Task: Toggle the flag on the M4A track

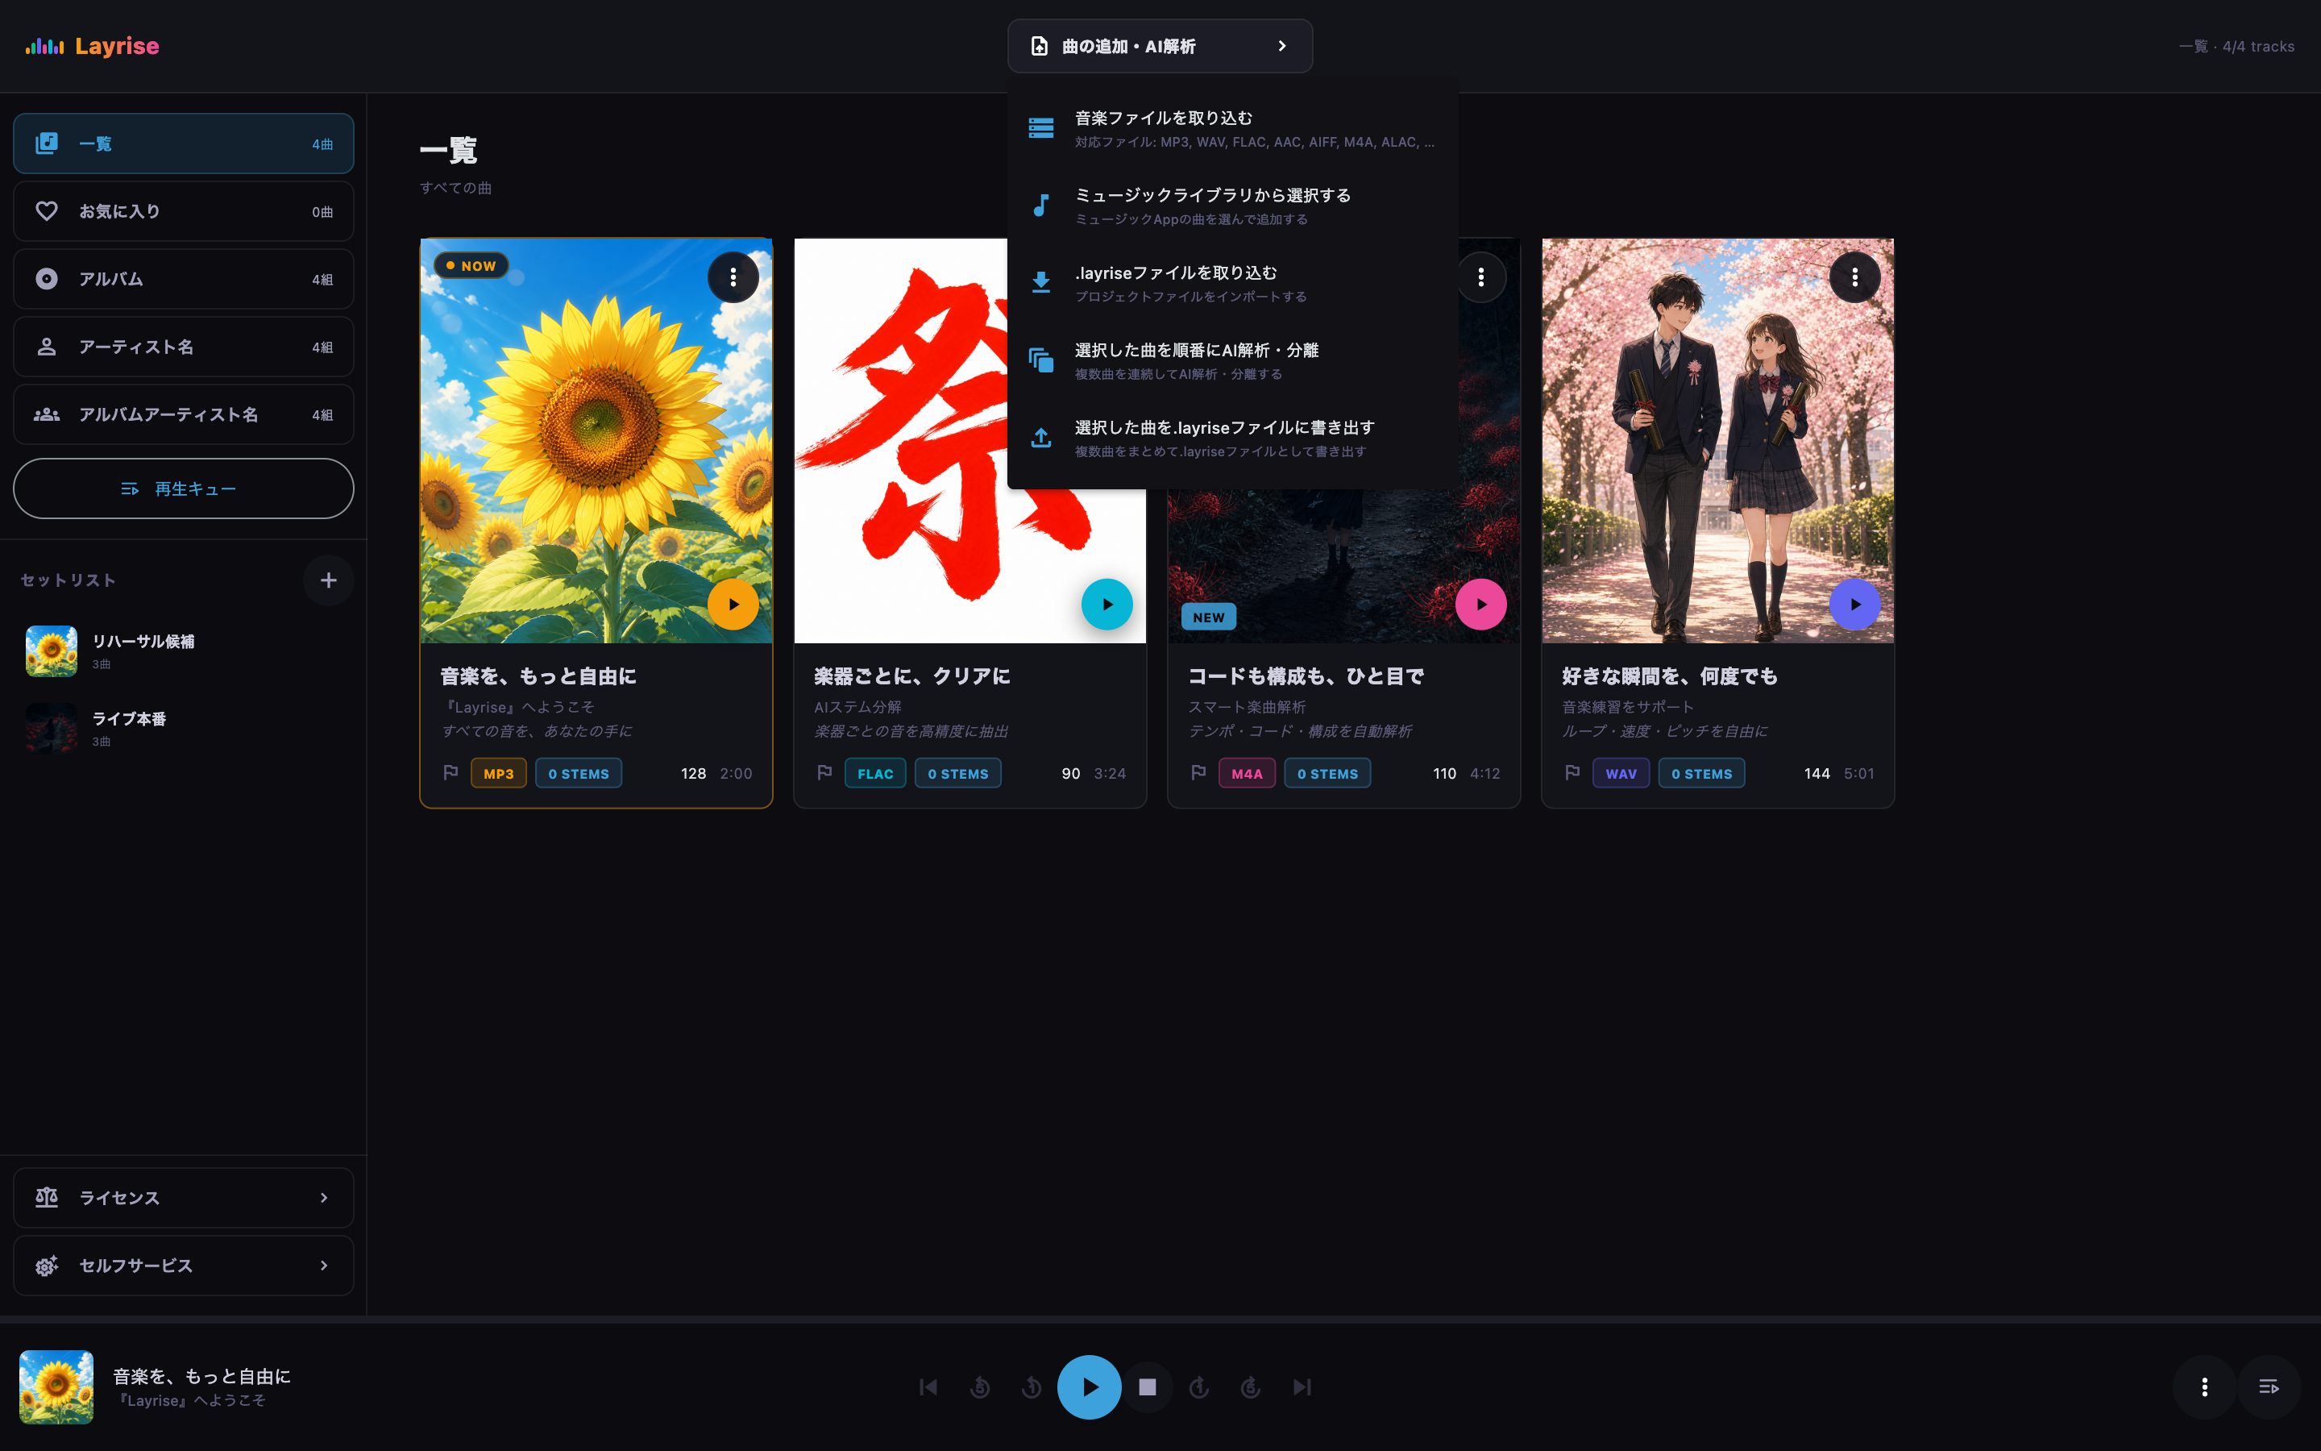Action: point(1199,772)
